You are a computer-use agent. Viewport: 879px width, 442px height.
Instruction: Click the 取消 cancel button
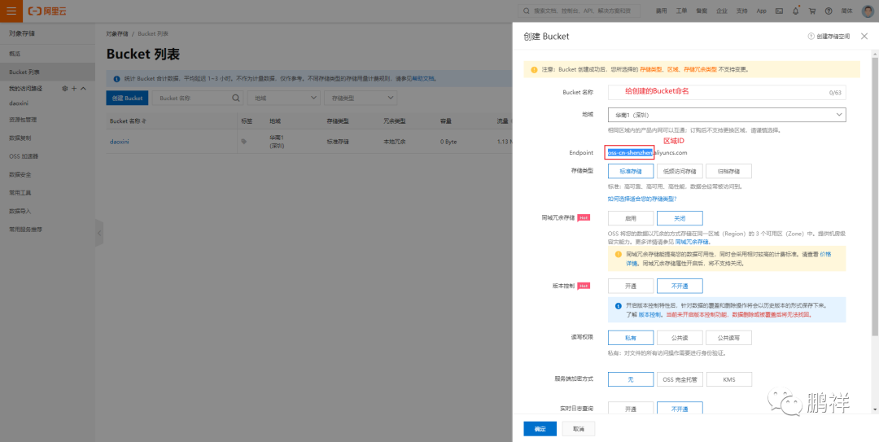coord(579,428)
